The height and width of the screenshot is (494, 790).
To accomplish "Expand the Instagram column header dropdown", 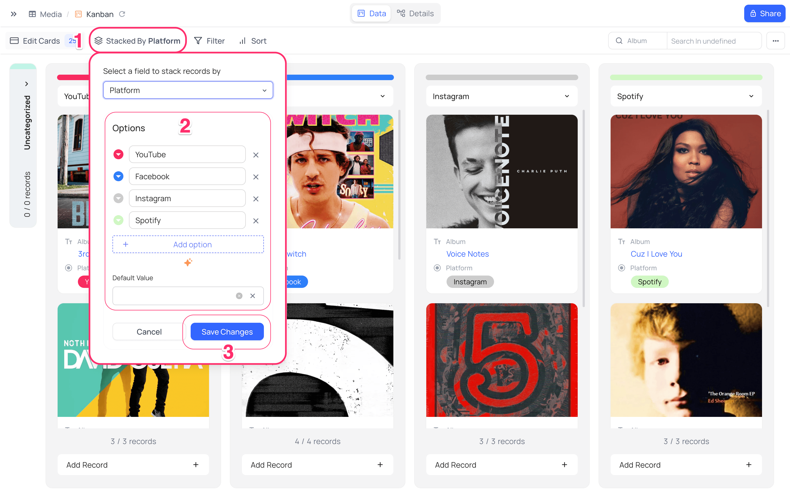I will (567, 96).
